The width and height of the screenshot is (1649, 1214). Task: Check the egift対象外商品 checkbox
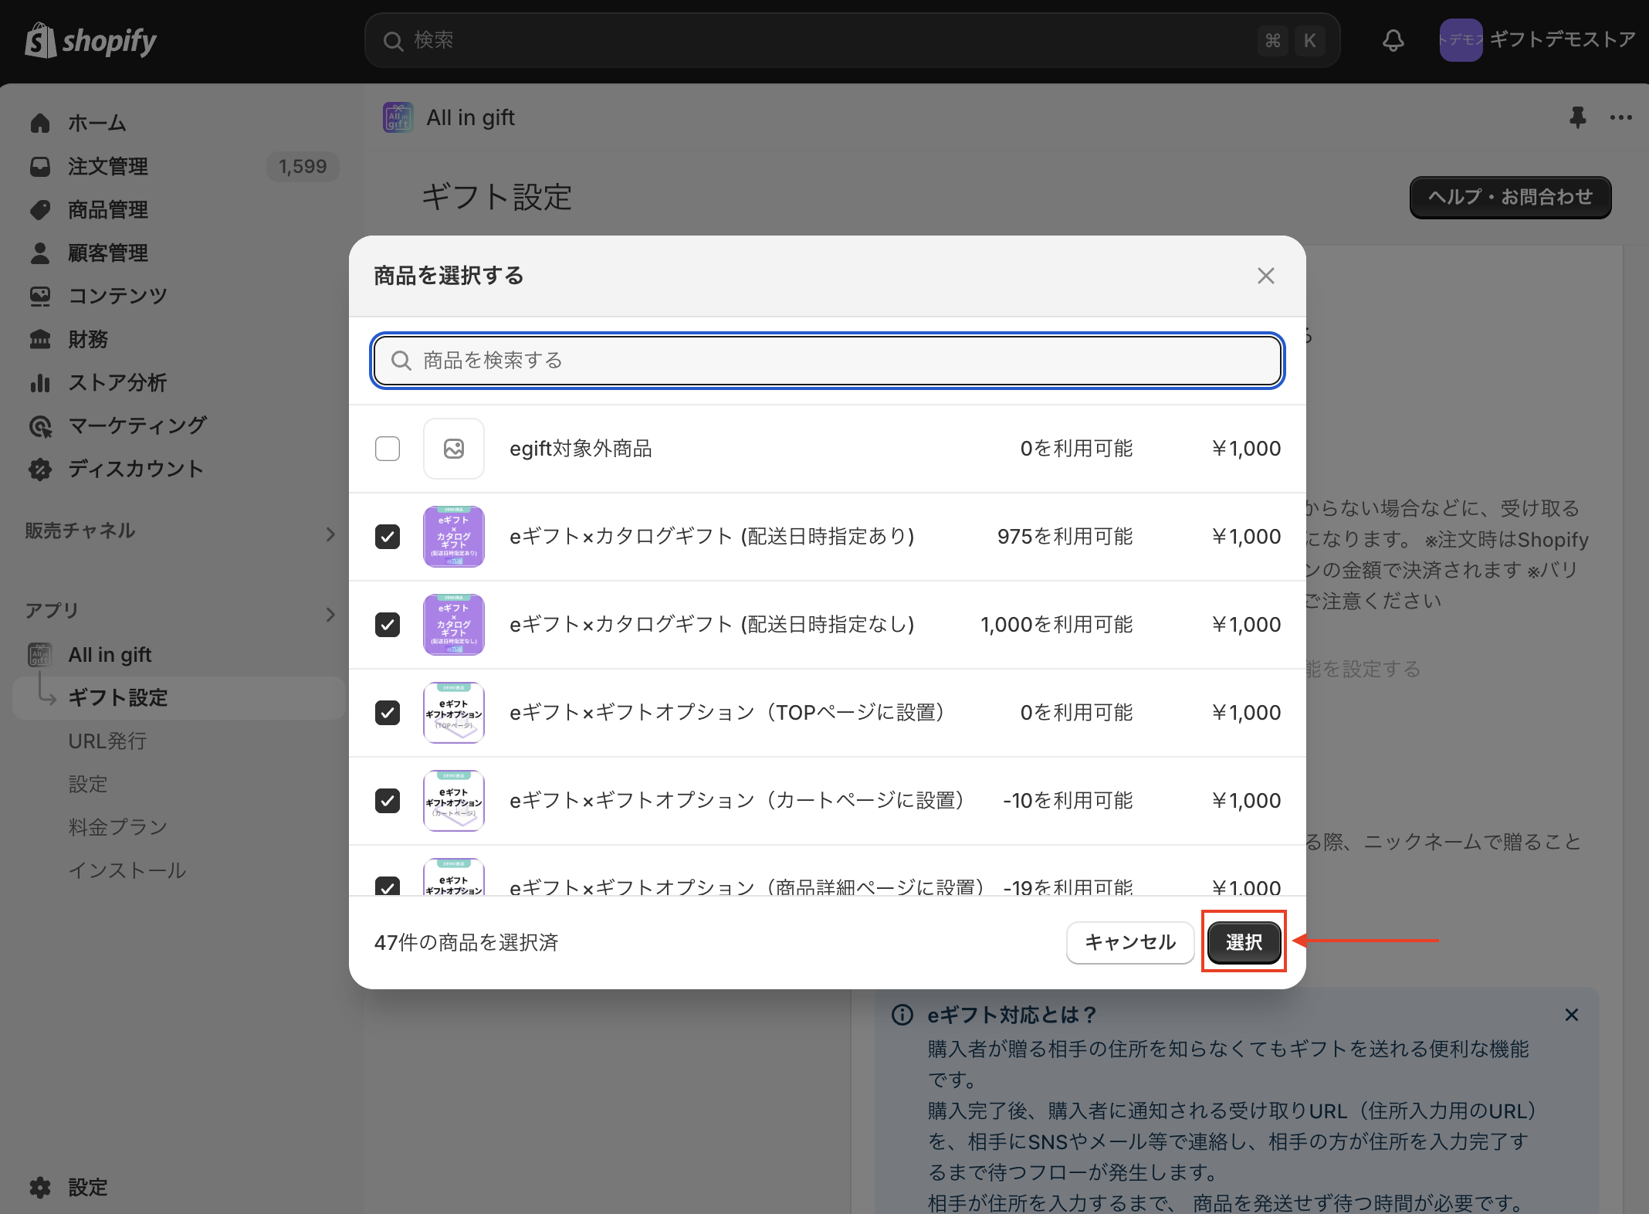pyautogui.click(x=388, y=449)
